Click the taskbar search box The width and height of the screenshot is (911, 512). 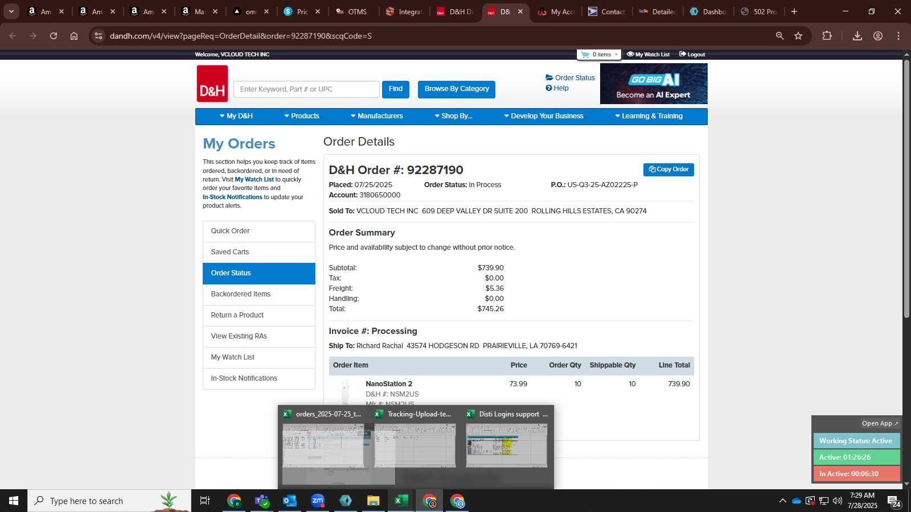pos(109,501)
